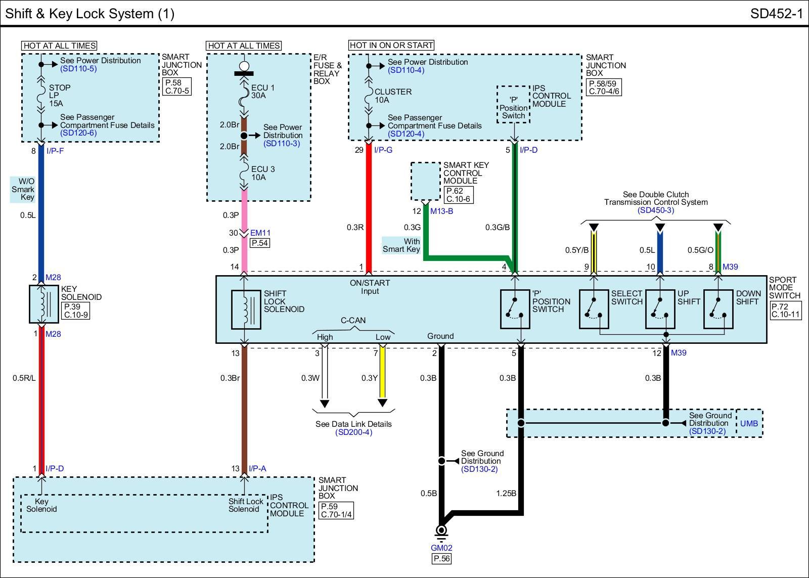Open the SD200-4 data link details
Viewport: 809px width, 578px height.
[353, 432]
